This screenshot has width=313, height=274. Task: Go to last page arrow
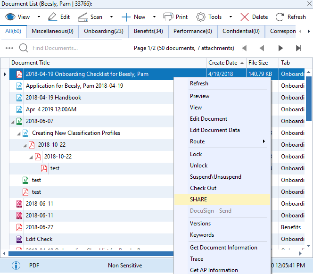pos(298,48)
